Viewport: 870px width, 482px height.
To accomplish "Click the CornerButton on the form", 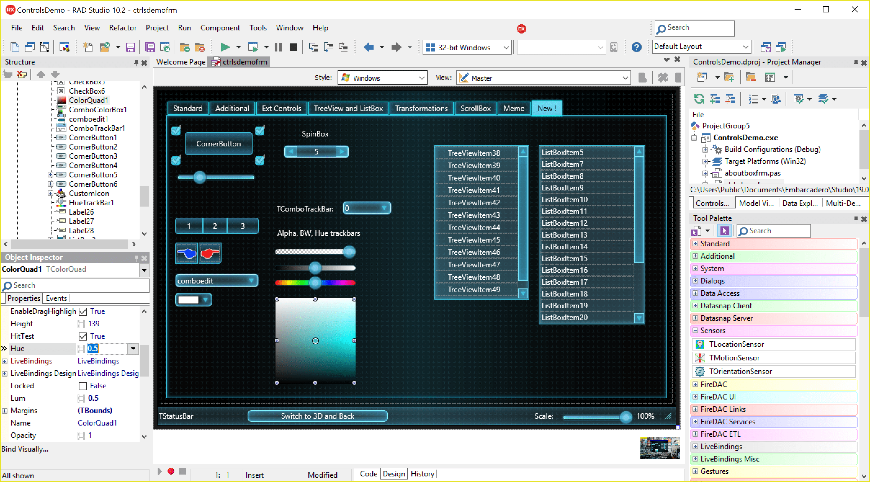I will pyautogui.click(x=218, y=144).
